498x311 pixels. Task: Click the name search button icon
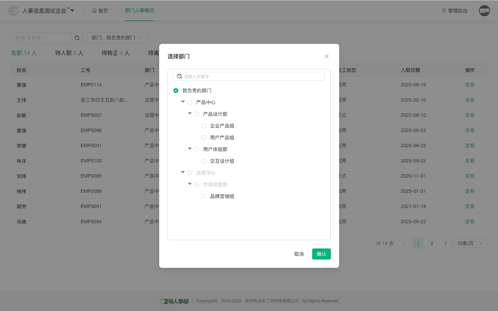tap(77, 38)
